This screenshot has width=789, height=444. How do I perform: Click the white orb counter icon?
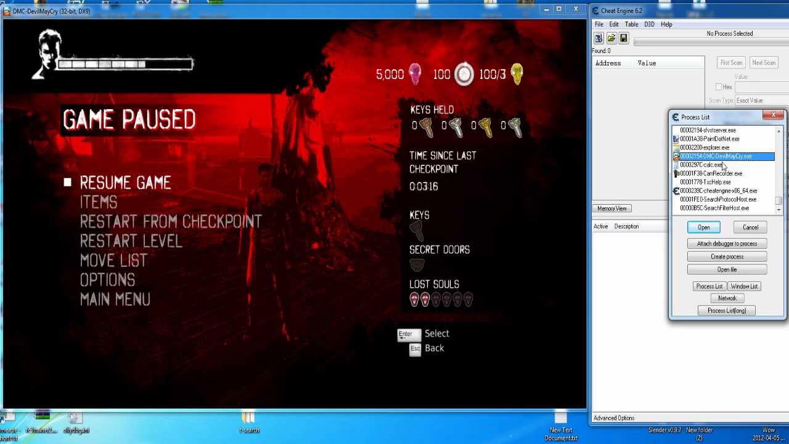point(464,75)
